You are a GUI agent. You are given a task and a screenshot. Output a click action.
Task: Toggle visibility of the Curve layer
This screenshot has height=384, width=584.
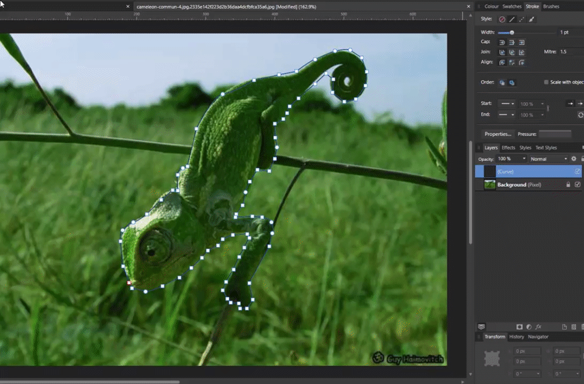point(577,172)
